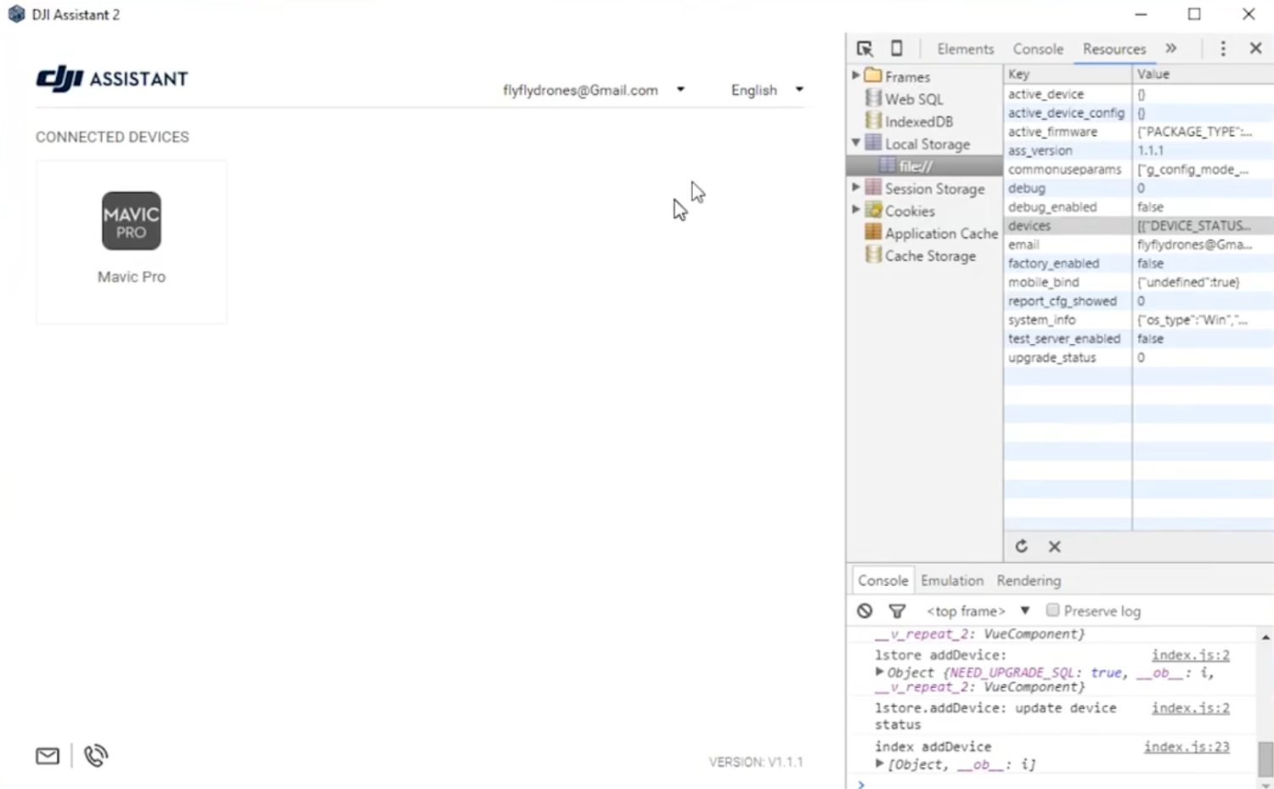Enable the Preserve log checkbox
The width and height of the screenshot is (1274, 789).
[1052, 610]
